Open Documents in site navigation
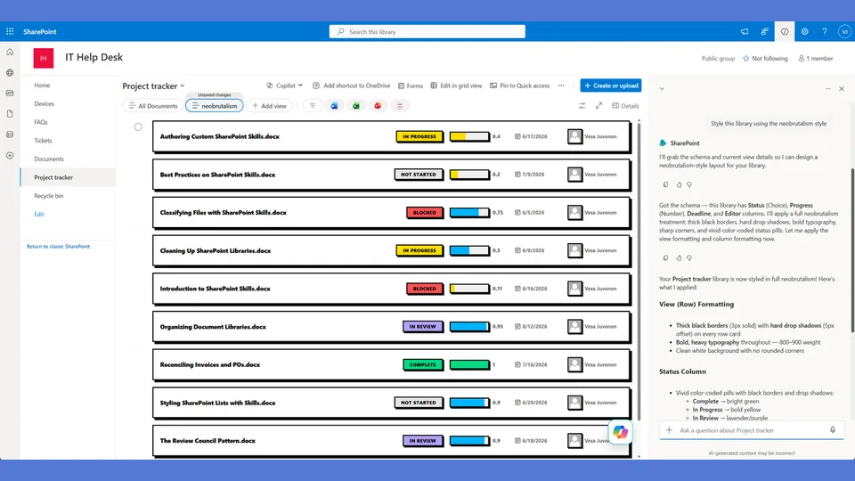Screen dimensions: 855x481 pyautogui.click(x=49, y=159)
